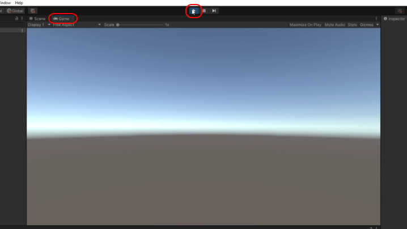
Task: Click the Game view viewport
Action: [x=203, y=126]
